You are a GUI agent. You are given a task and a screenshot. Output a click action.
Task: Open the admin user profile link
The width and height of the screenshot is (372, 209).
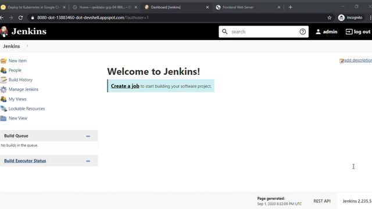pos(330,32)
